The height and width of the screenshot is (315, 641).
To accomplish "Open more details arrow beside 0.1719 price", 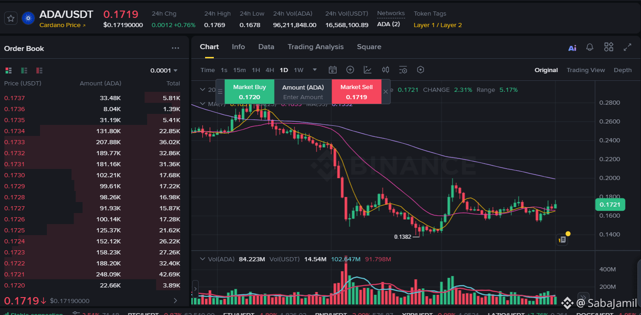I will [x=175, y=301].
